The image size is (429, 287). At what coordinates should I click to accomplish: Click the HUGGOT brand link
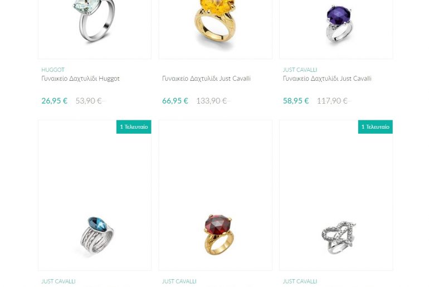[53, 70]
